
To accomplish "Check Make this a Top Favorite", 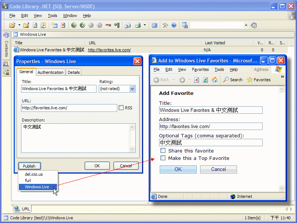I will 163,158.
